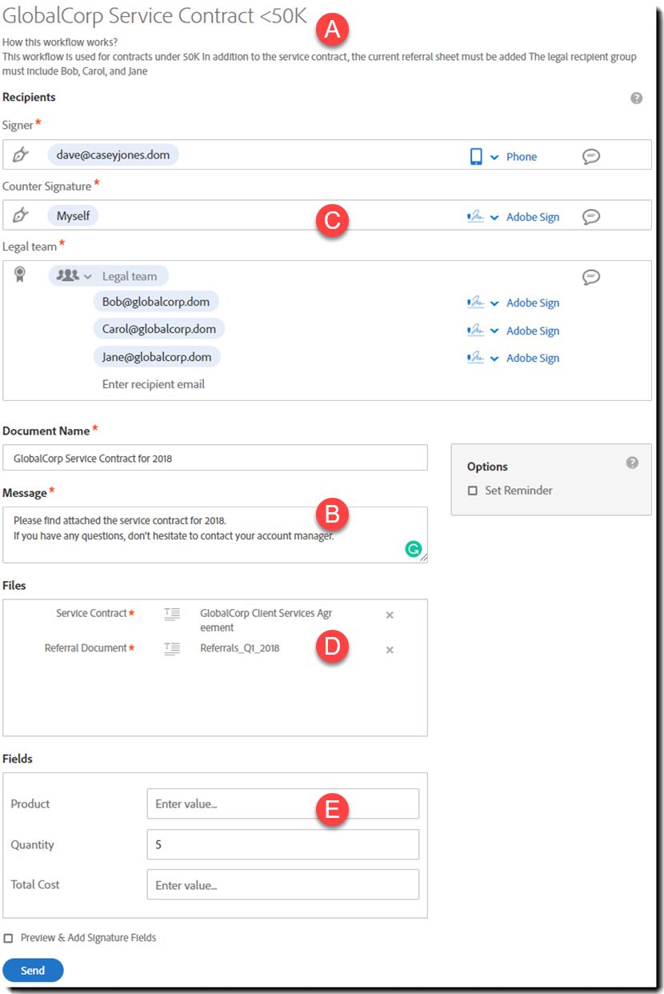The width and height of the screenshot is (664, 994).
Task: Click Adobe Sign link next to Jane@globalcorp.dom
Action: click(533, 358)
